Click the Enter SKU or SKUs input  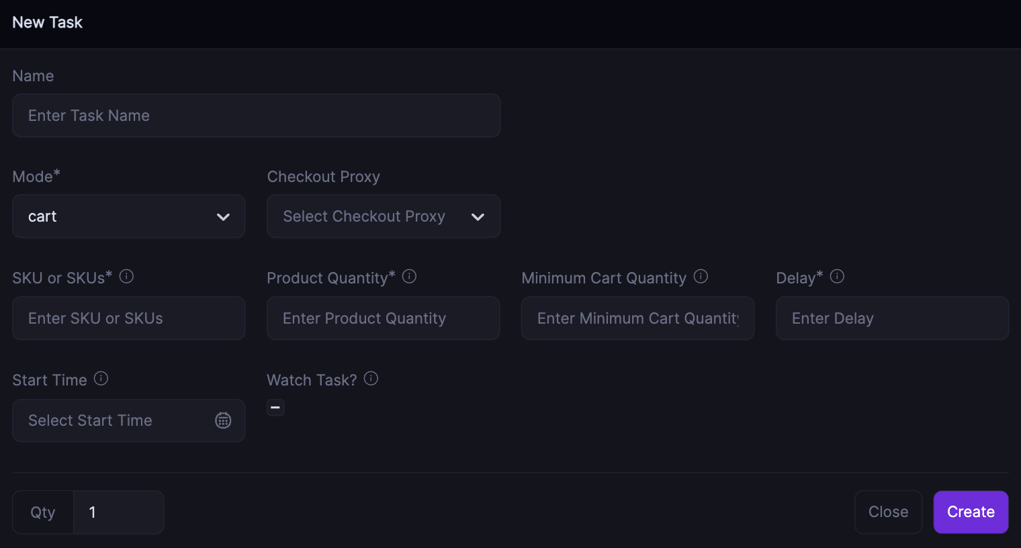click(x=128, y=318)
